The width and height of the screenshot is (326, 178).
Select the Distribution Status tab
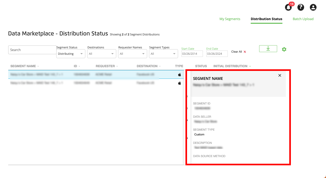(x=267, y=19)
